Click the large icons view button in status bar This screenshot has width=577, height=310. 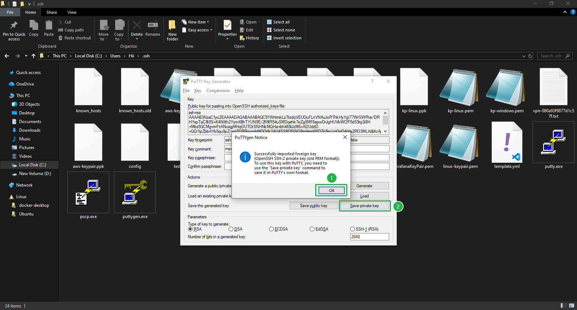point(572,306)
